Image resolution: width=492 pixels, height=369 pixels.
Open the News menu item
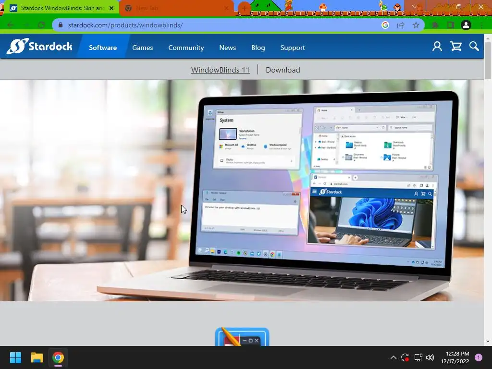point(227,48)
